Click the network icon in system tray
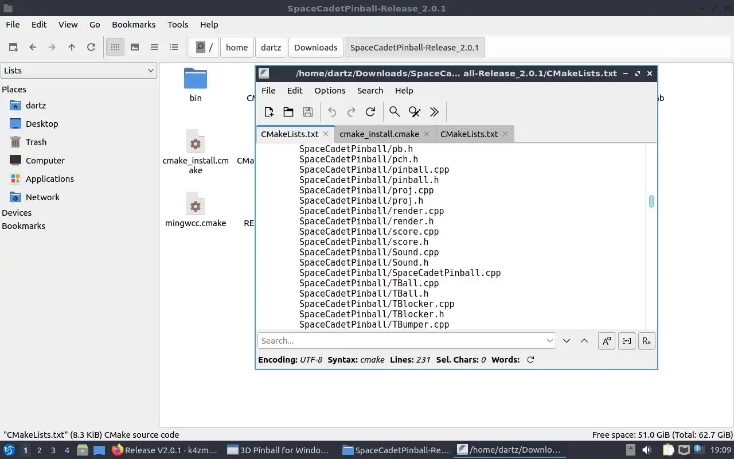 (x=684, y=450)
